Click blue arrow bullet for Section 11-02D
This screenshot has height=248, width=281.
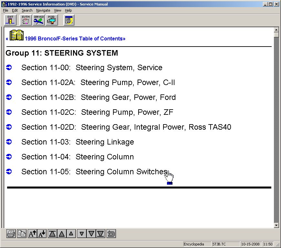click(9, 127)
